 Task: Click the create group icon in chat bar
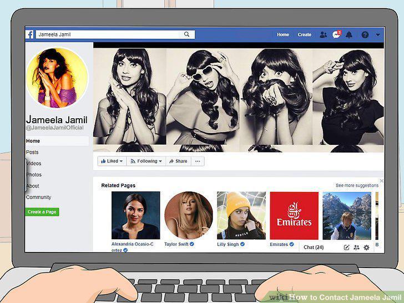[356, 248]
